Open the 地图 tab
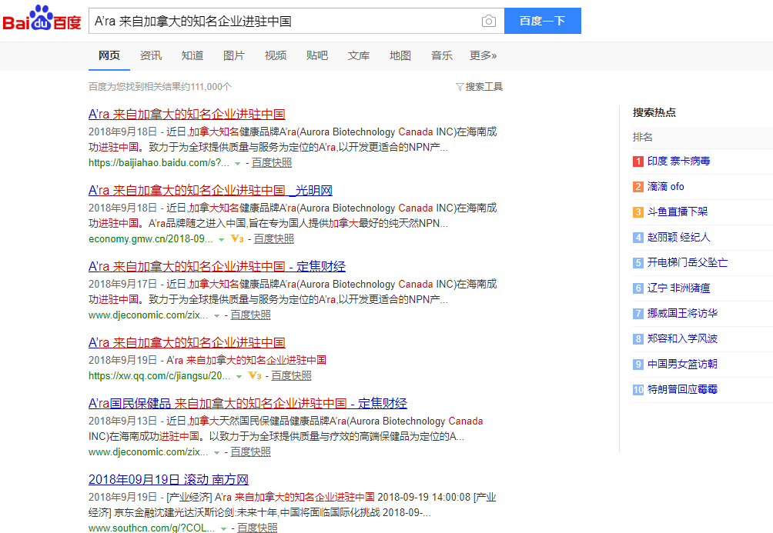Image resolution: width=773 pixels, height=533 pixels. click(400, 55)
